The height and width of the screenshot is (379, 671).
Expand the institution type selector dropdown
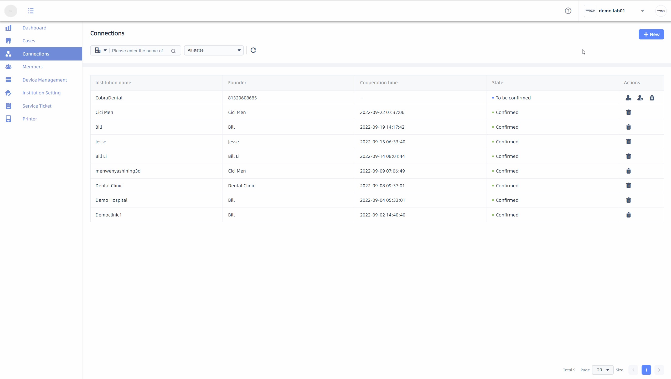tap(101, 50)
